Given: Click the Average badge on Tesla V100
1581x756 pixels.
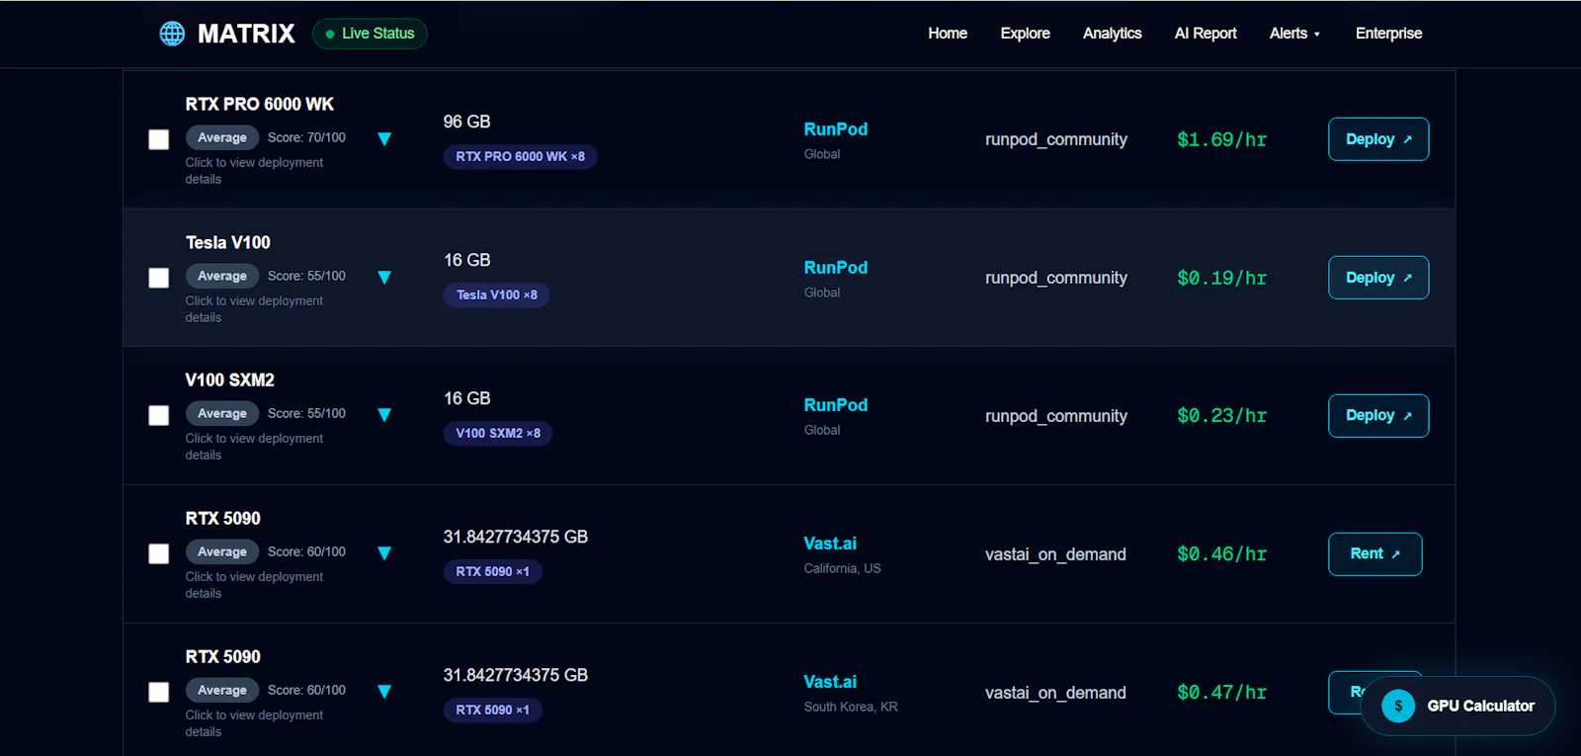Looking at the screenshot, I should coord(222,276).
